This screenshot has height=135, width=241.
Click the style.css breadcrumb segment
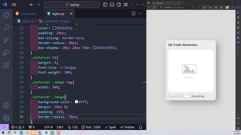[28, 21]
